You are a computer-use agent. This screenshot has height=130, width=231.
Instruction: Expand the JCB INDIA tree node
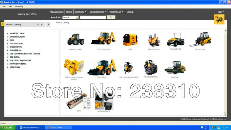coord(8,57)
